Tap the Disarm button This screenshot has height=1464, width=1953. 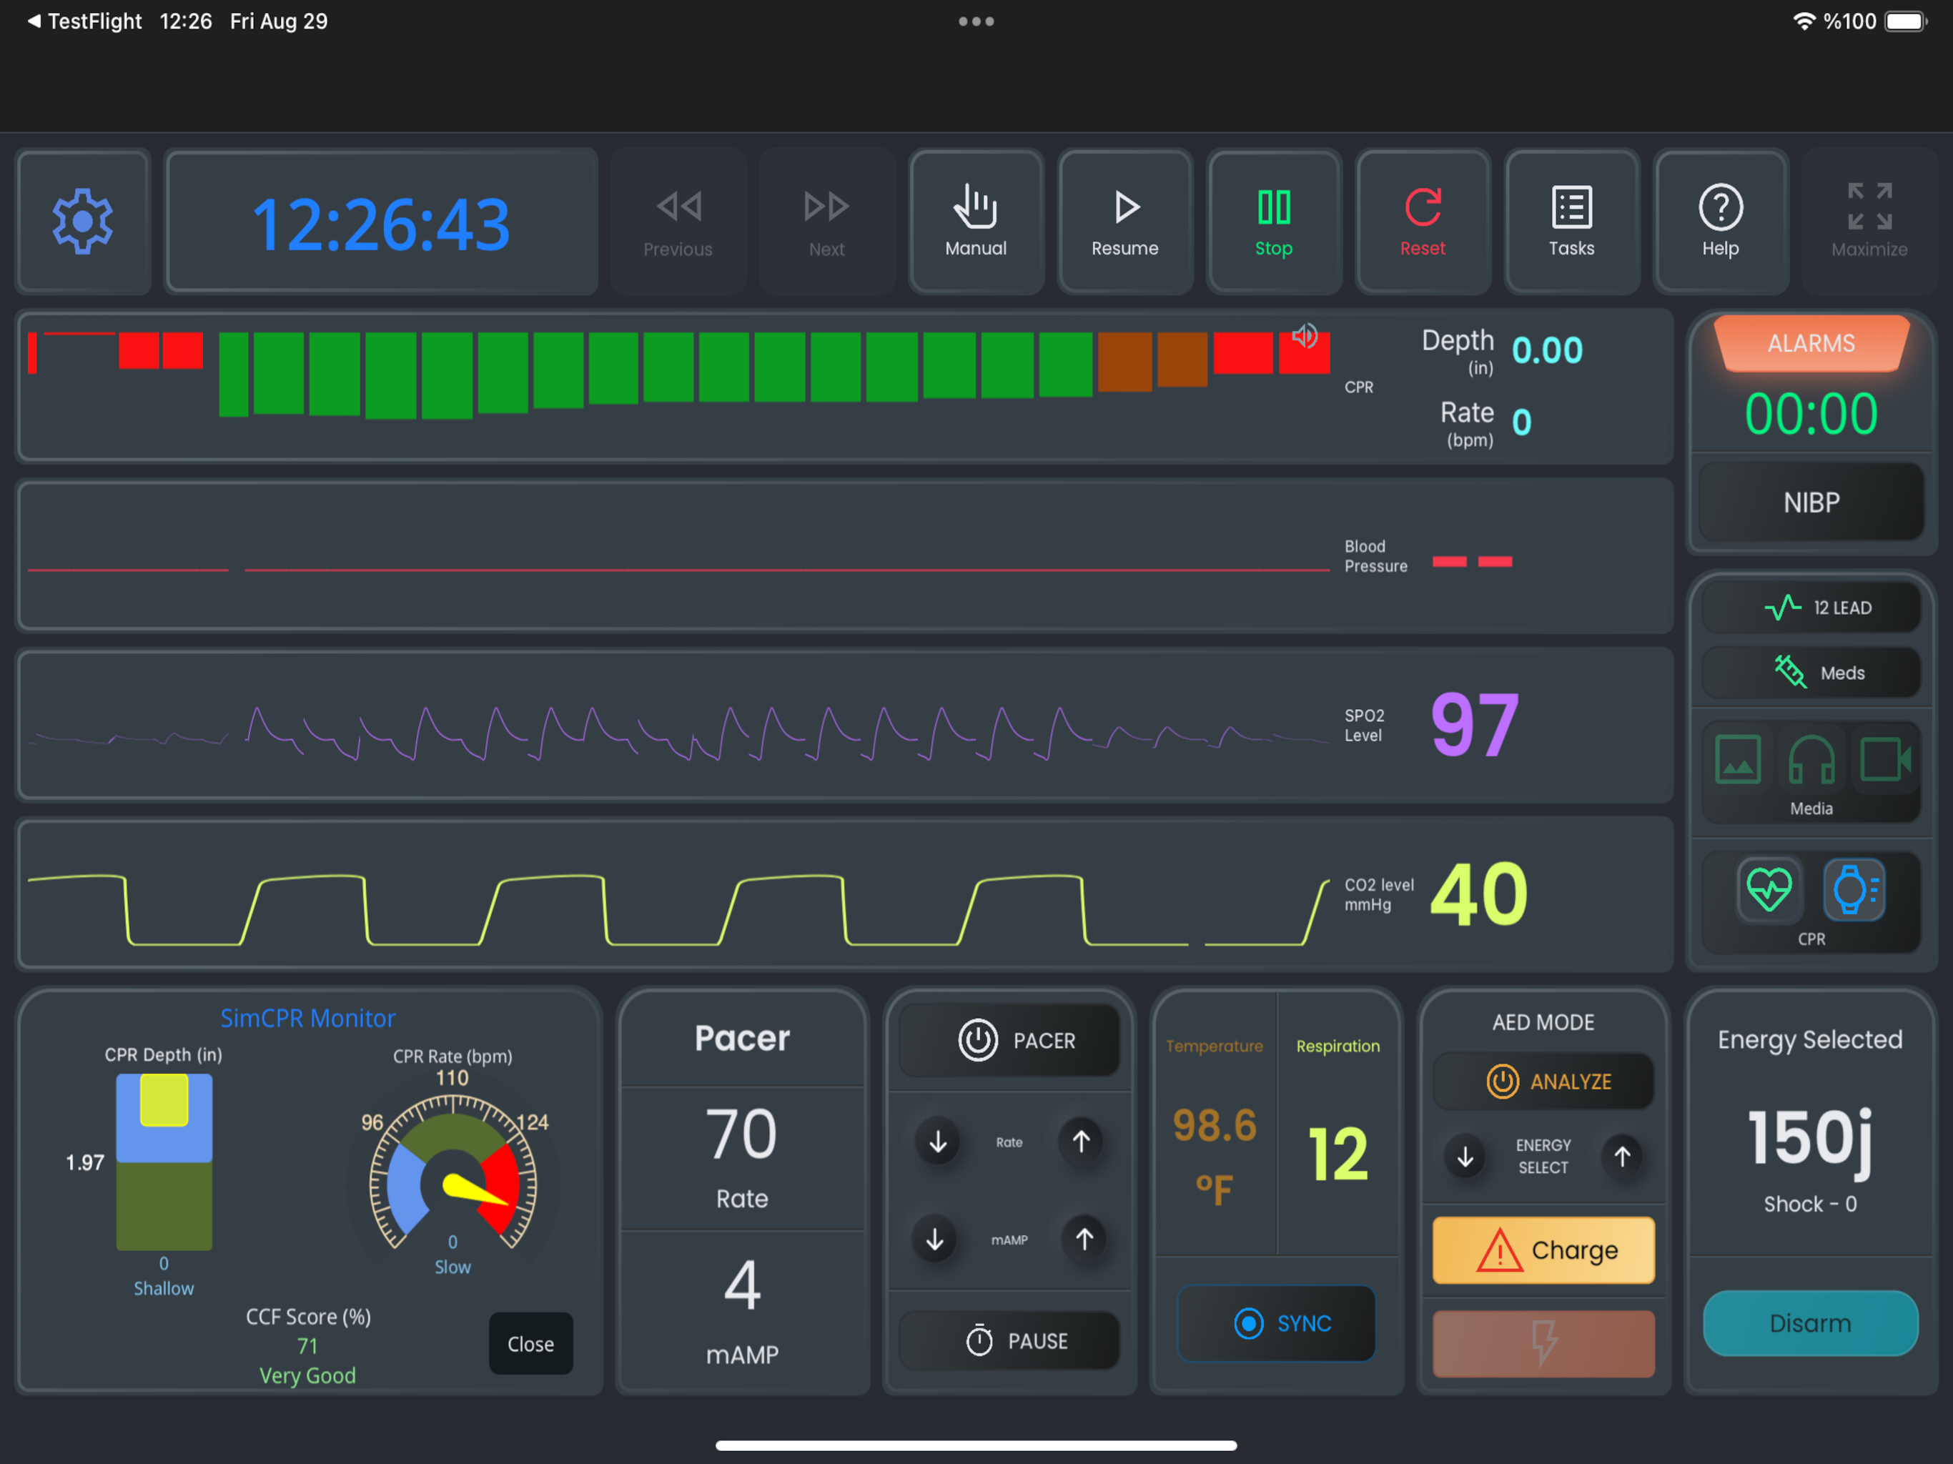1810,1322
